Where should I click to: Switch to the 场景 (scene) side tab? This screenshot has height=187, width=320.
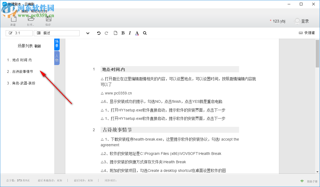coord(57,44)
